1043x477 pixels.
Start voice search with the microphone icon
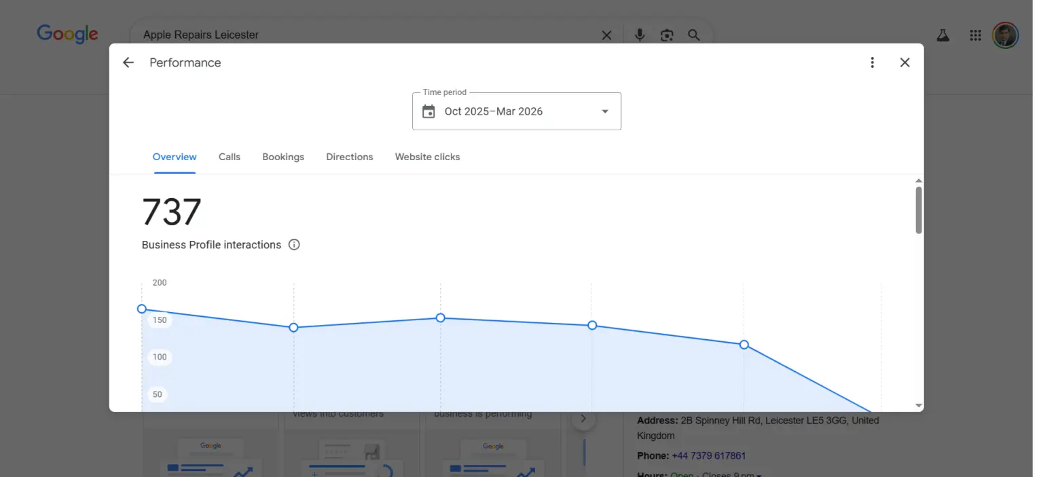pos(640,35)
